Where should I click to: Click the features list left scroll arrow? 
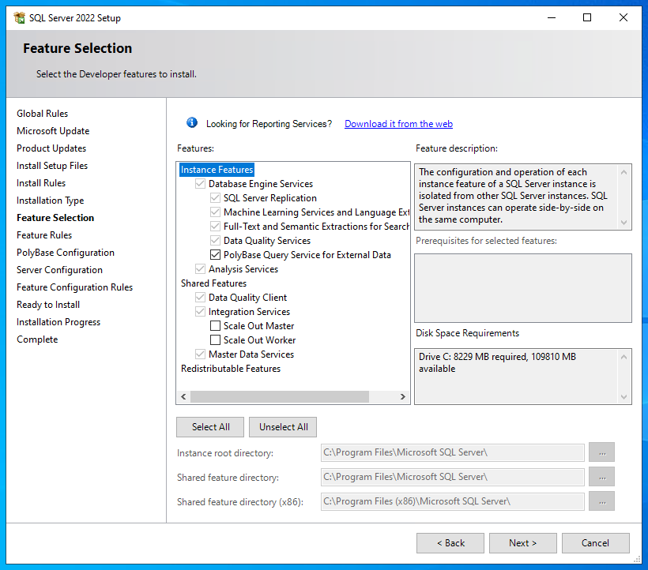(183, 396)
